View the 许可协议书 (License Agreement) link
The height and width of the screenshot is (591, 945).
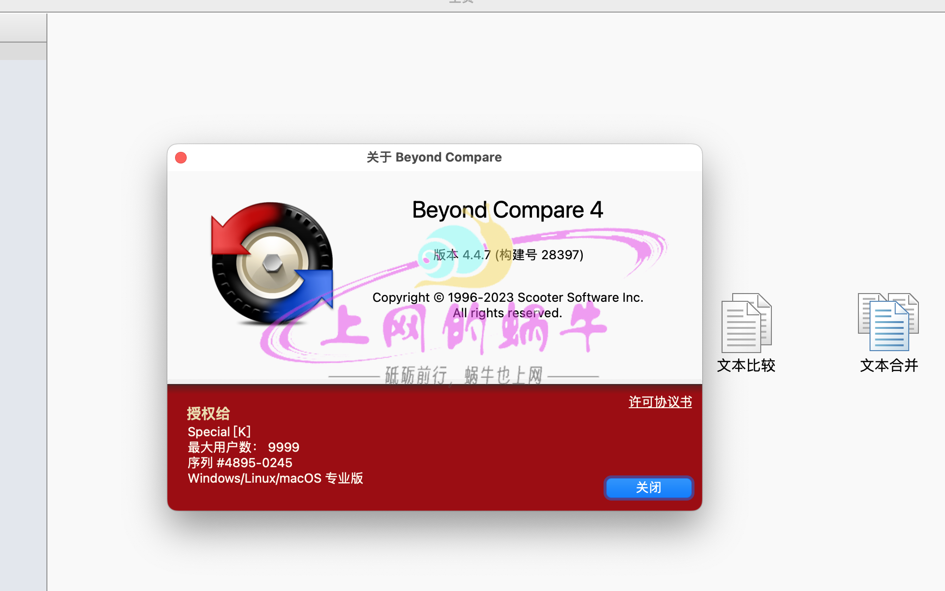pyautogui.click(x=660, y=401)
